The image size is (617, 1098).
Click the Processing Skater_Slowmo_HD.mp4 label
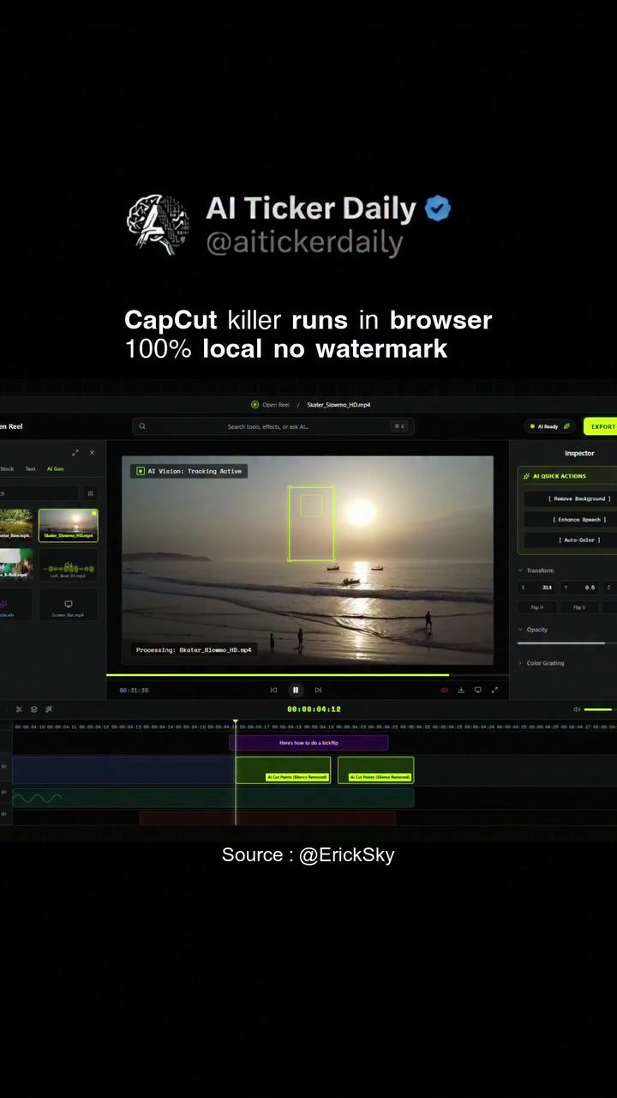pyautogui.click(x=194, y=650)
